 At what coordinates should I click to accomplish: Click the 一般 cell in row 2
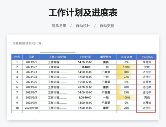(x=106, y=67)
